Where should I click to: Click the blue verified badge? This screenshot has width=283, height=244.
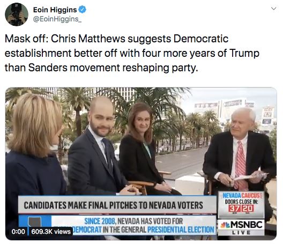tap(83, 10)
